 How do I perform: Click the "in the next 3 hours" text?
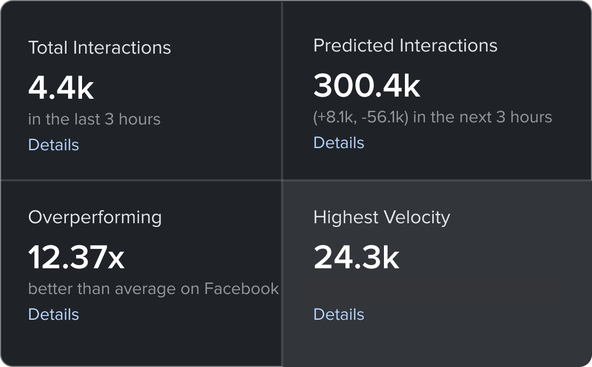pyautogui.click(x=482, y=117)
